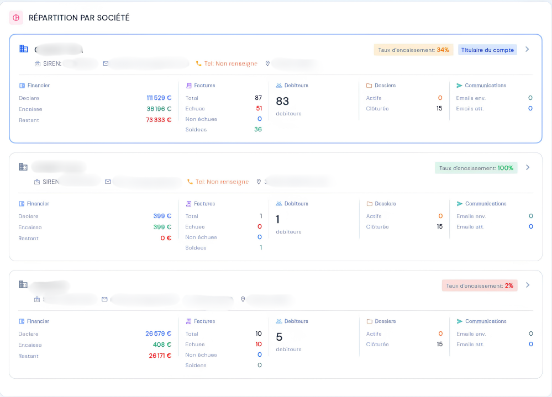Open details chevron for 2% collection company
Image resolution: width=552 pixels, height=397 pixels.
coord(528,285)
